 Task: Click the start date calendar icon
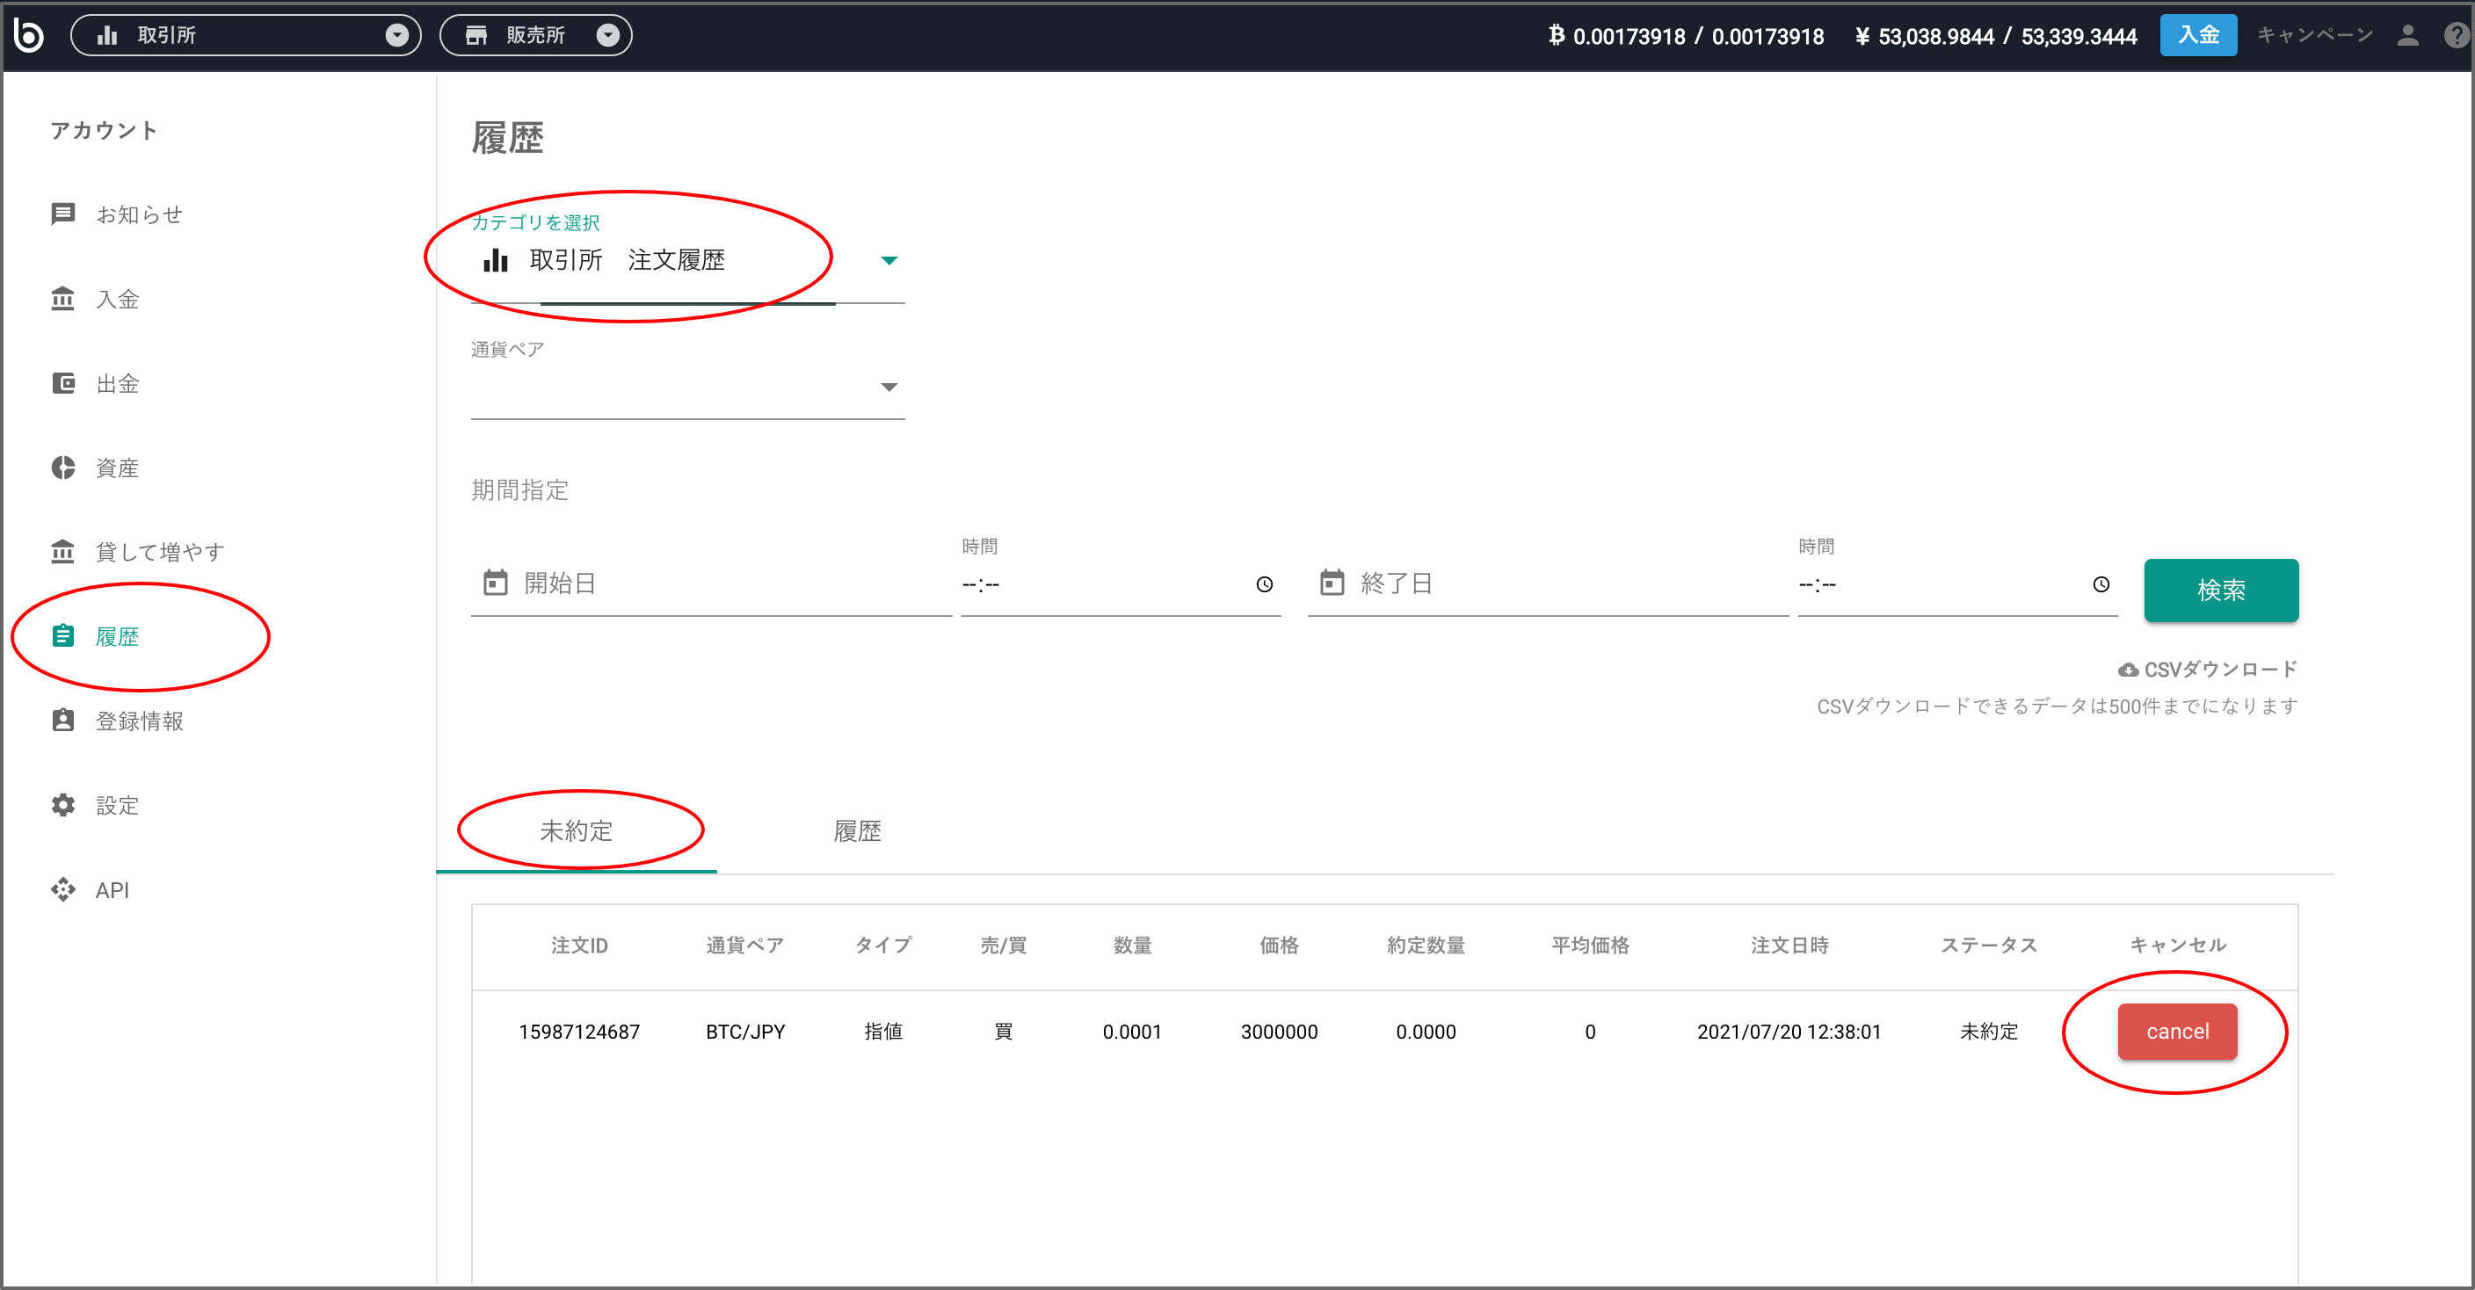(495, 582)
